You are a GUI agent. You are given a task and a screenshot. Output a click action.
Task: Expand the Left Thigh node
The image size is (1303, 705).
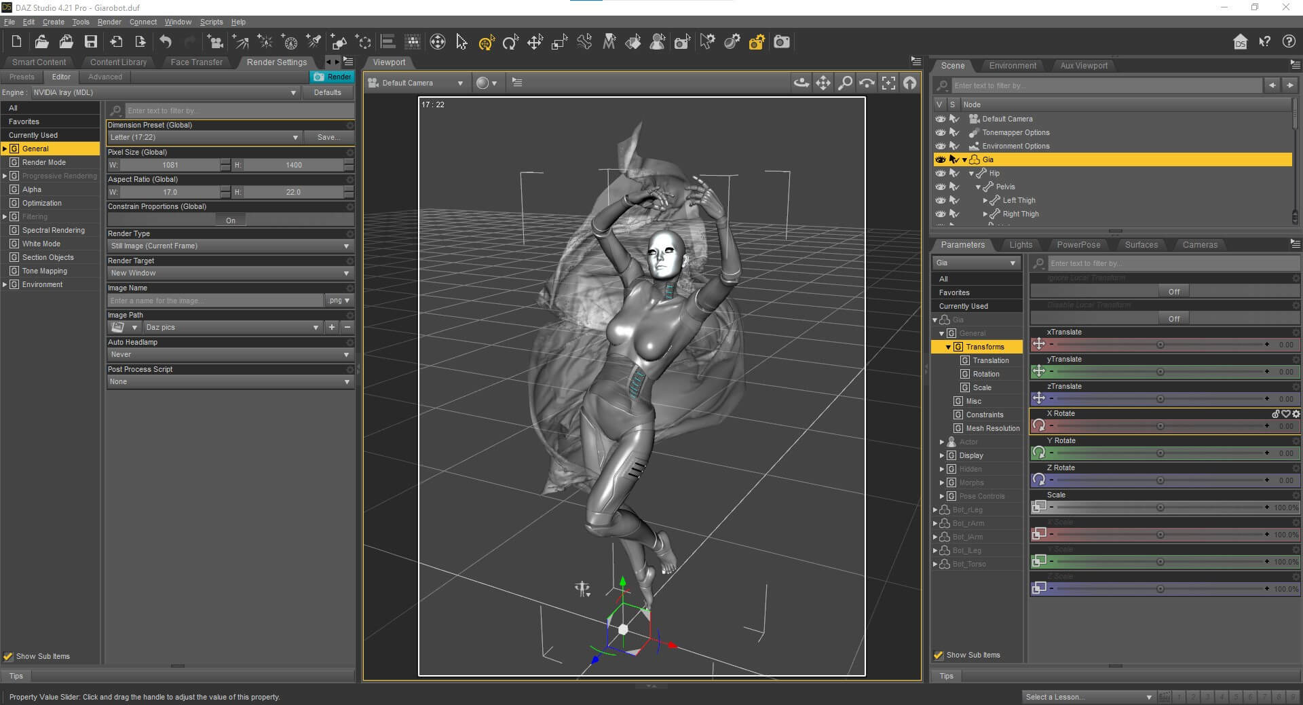coord(985,200)
